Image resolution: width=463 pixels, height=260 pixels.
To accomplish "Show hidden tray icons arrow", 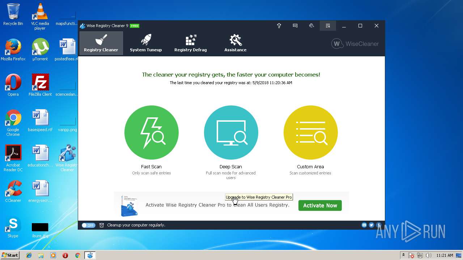I will coord(403,255).
